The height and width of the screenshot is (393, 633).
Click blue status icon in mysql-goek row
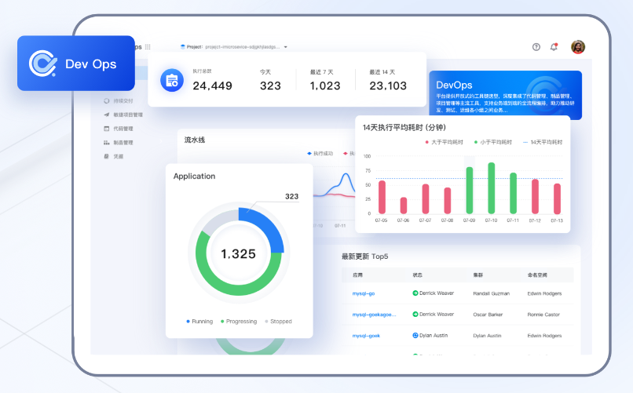pos(415,335)
